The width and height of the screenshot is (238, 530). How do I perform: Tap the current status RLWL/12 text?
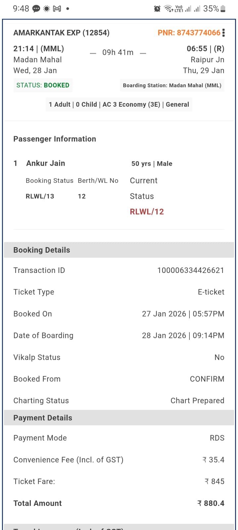pyautogui.click(x=147, y=212)
